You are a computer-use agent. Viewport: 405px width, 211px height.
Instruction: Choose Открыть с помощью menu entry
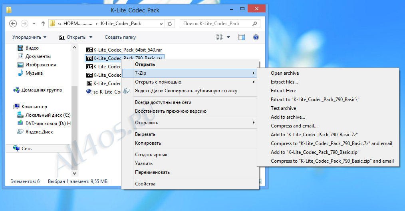(x=190, y=82)
